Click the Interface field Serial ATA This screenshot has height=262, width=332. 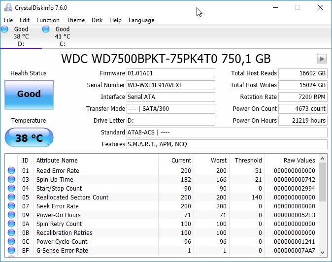pyautogui.click(x=171, y=97)
